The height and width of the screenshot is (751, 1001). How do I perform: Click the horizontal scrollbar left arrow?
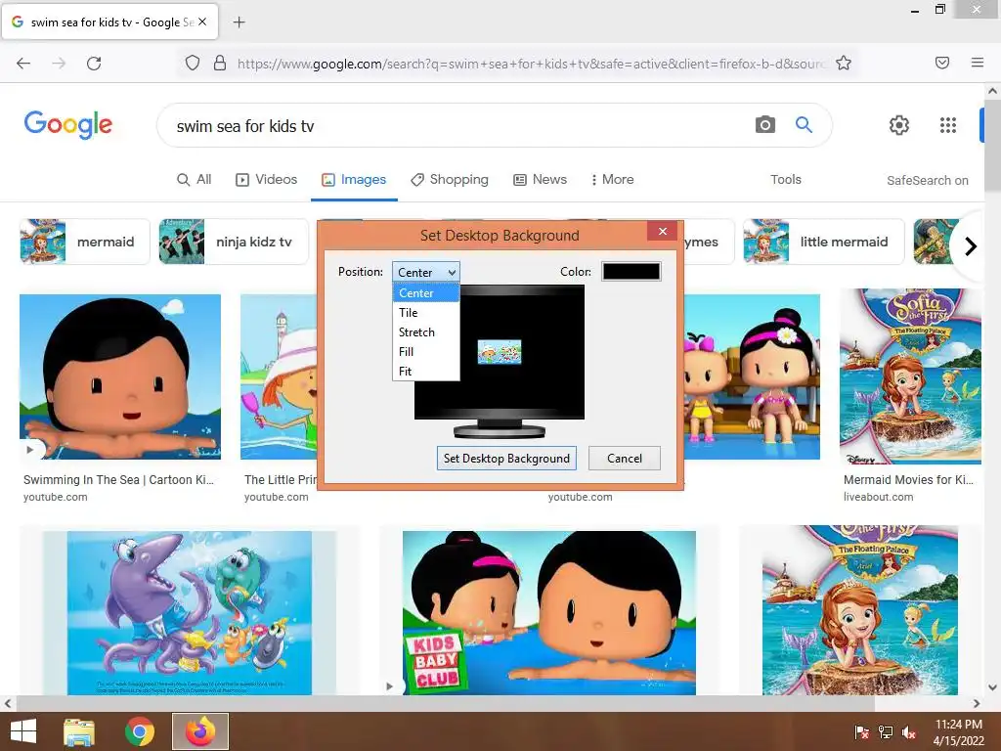8,703
